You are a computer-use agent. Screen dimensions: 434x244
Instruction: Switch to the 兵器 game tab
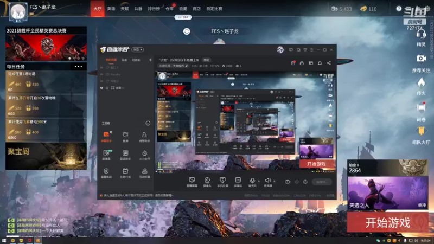138,9
